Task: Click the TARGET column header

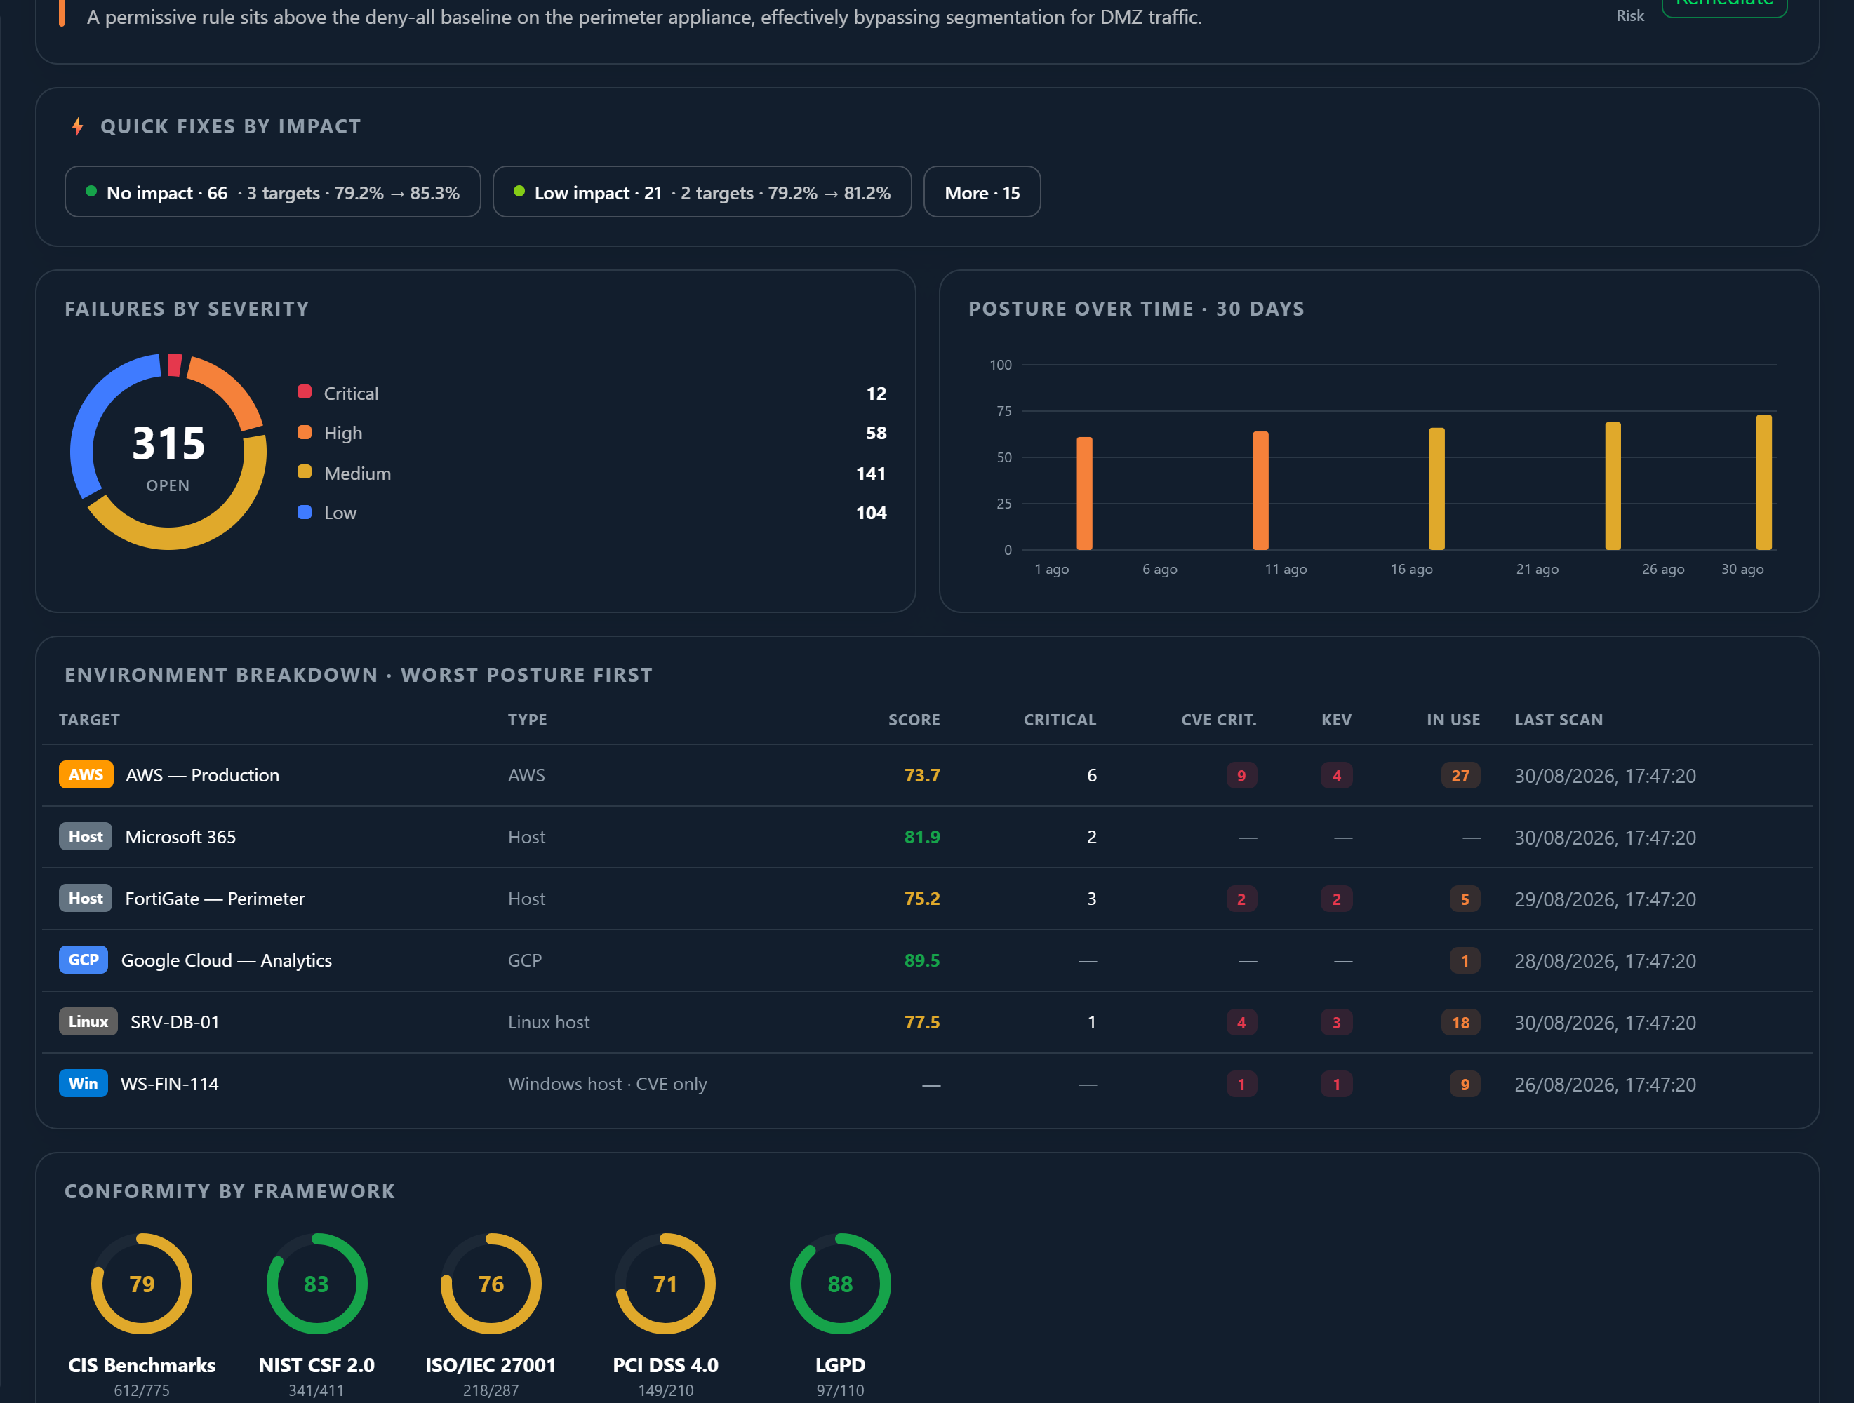Action: coord(89,720)
